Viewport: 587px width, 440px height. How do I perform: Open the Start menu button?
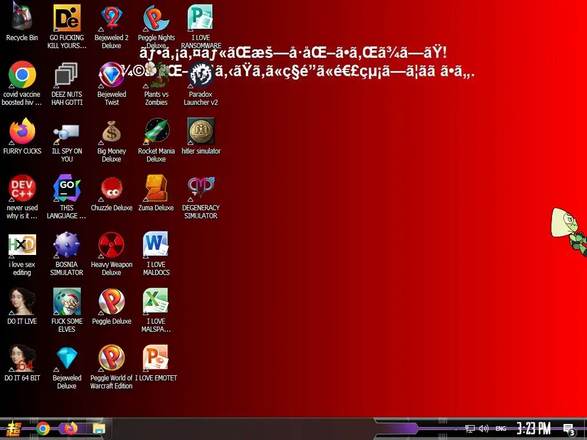(13, 429)
